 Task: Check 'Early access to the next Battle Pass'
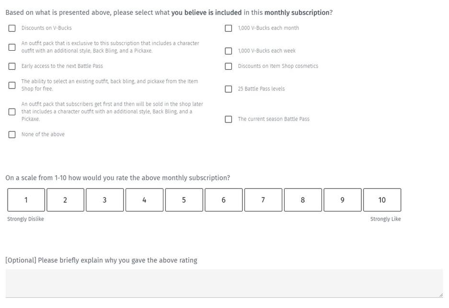(12, 66)
